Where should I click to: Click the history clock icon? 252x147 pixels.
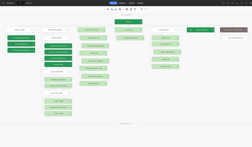pos(232,3)
